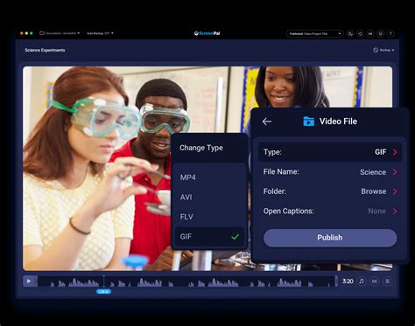Viewport: 415px width, 326px height.
Task: Open the Open Captions: None row
Action: pyautogui.click(x=330, y=212)
